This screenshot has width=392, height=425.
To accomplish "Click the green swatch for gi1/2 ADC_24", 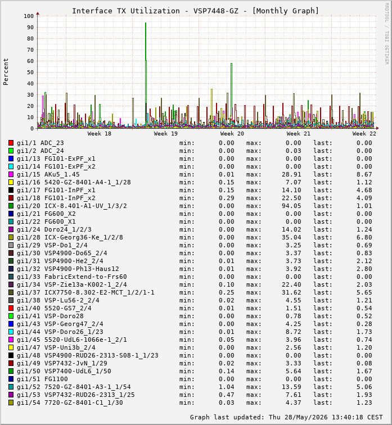I will pos(11,151).
